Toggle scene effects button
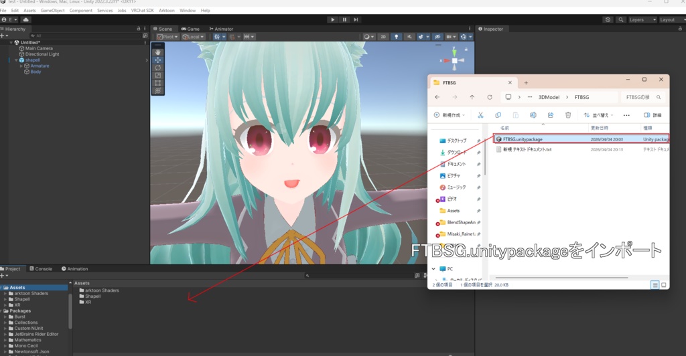686x356 pixels. pos(422,37)
